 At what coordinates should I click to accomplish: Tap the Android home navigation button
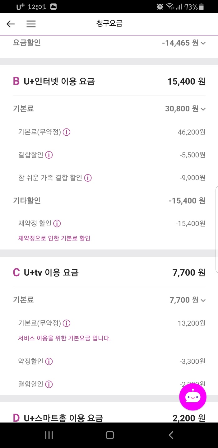(x=110, y=435)
